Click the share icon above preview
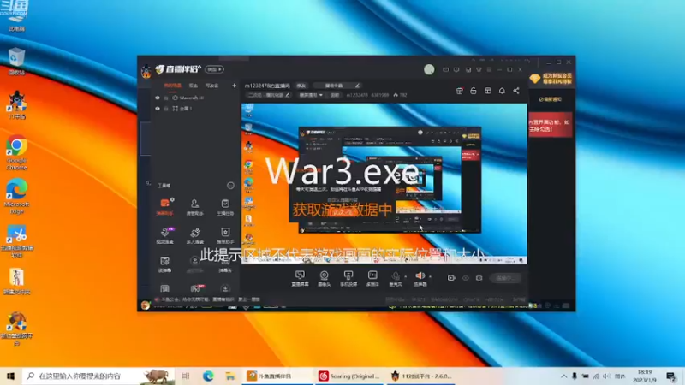 coord(516,91)
